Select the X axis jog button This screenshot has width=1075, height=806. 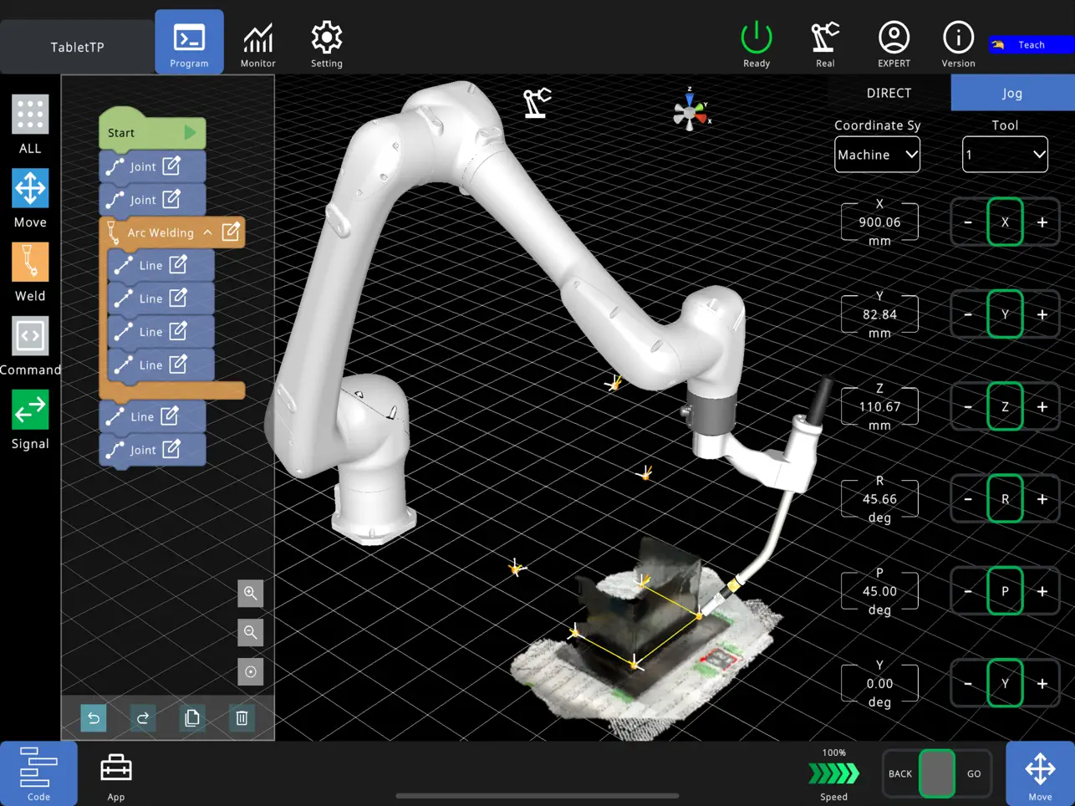[1005, 222]
